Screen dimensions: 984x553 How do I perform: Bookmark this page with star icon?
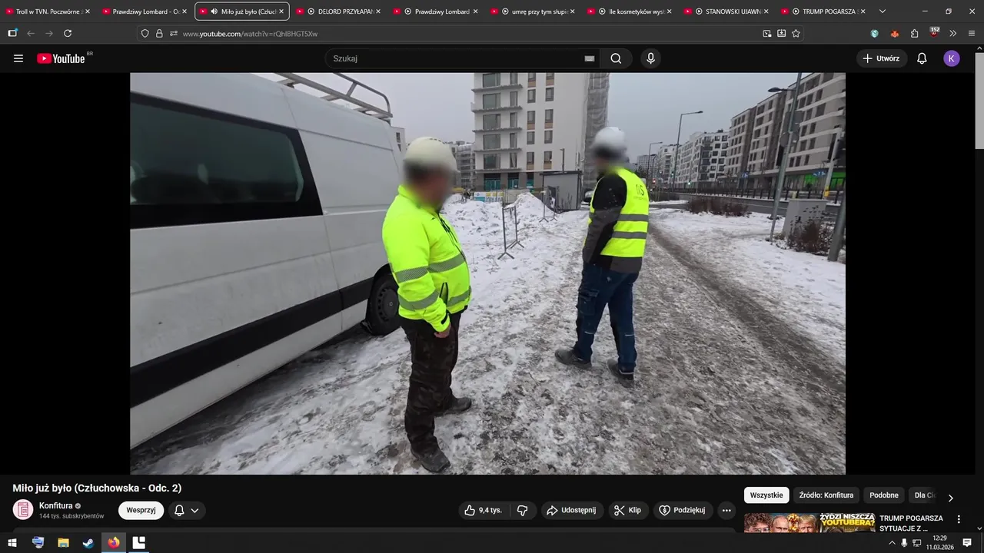796,33
